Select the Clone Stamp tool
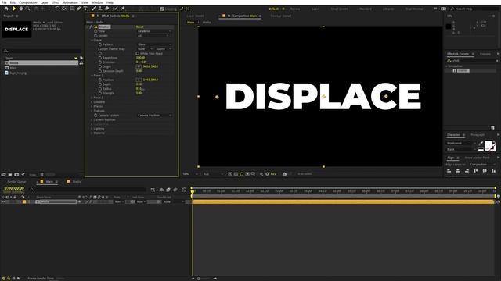 pos(100,9)
